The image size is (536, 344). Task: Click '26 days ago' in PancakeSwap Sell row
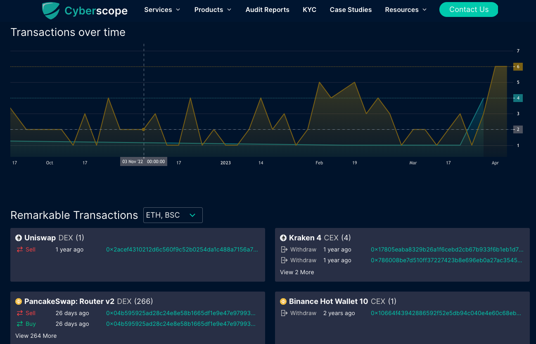pyautogui.click(x=72, y=313)
